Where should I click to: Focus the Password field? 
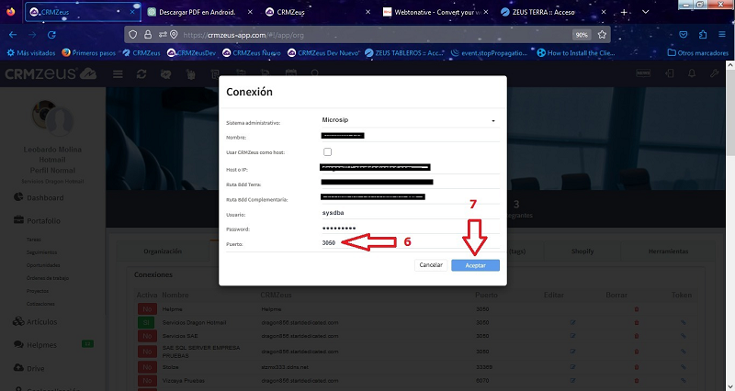[x=408, y=228]
